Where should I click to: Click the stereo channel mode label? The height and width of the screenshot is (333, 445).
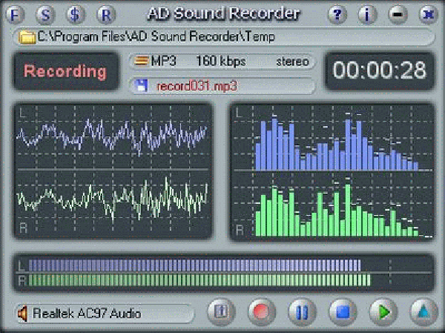tap(292, 62)
